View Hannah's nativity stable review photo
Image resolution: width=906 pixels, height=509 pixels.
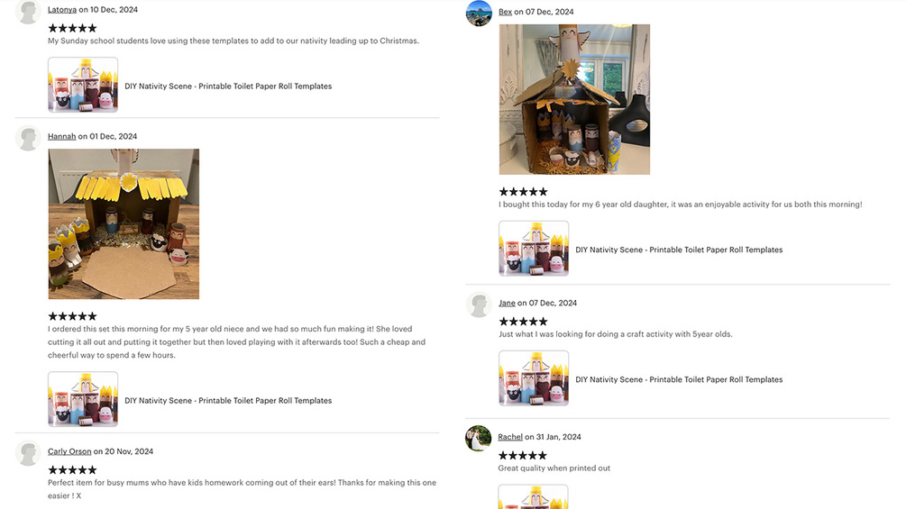pos(124,224)
